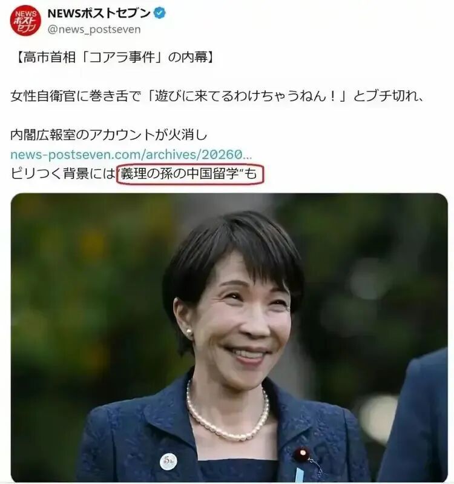Open the news-postseven.com/archives link
This screenshot has height=484, width=454.
[x=131, y=154]
